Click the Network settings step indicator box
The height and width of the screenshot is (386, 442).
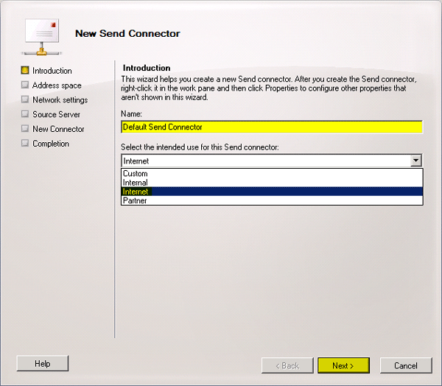pyautogui.click(x=25, y=99)
